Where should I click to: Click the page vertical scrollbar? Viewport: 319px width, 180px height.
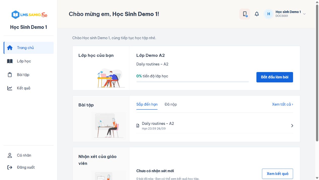[317, 73]
